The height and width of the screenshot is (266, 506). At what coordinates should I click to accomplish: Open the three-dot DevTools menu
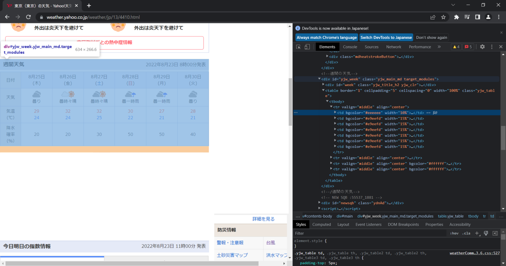492,46
